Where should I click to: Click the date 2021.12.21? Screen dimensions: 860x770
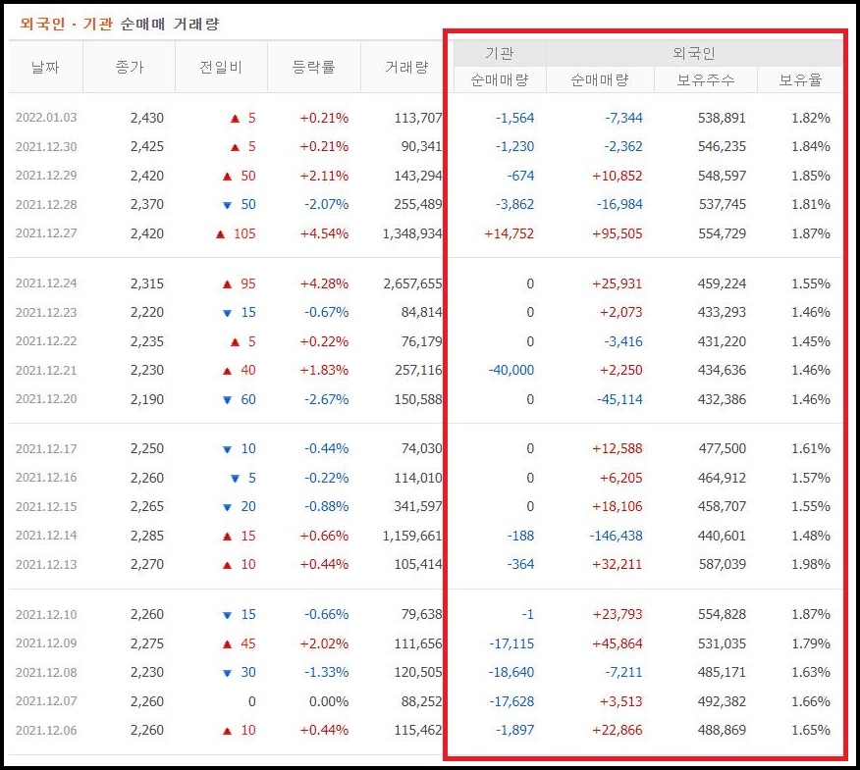[46, 371]
